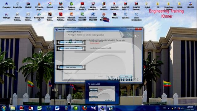Open the Adobe Reader desktop shortcut

pyautogui.click(x=82, y=6)
